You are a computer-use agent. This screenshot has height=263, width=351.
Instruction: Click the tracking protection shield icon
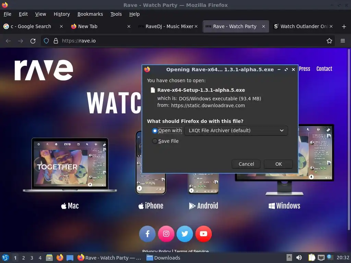(x=46, y=41)
